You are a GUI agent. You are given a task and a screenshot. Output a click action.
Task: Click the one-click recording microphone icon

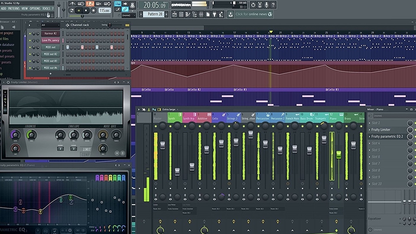click(x=266, y=5)
